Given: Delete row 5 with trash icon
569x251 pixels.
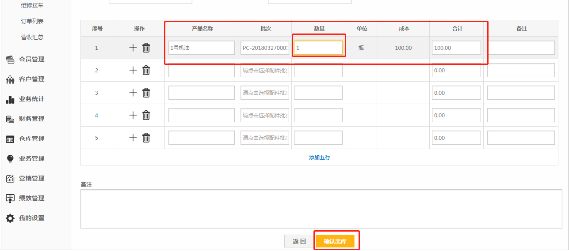Looking at the screenshot, I should (x=146, y=138).
